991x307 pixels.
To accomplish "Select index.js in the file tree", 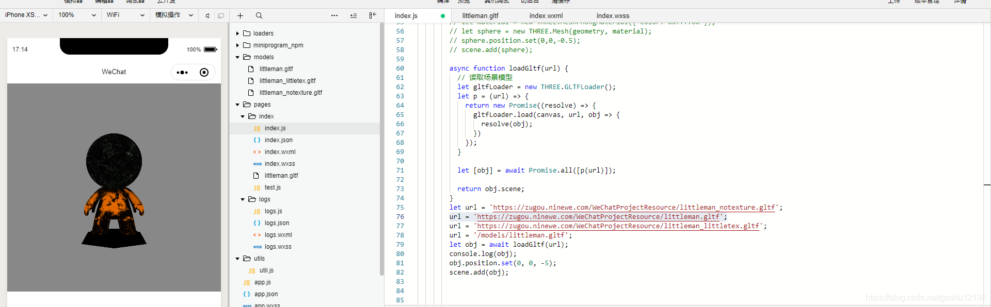I will point(275,128).
